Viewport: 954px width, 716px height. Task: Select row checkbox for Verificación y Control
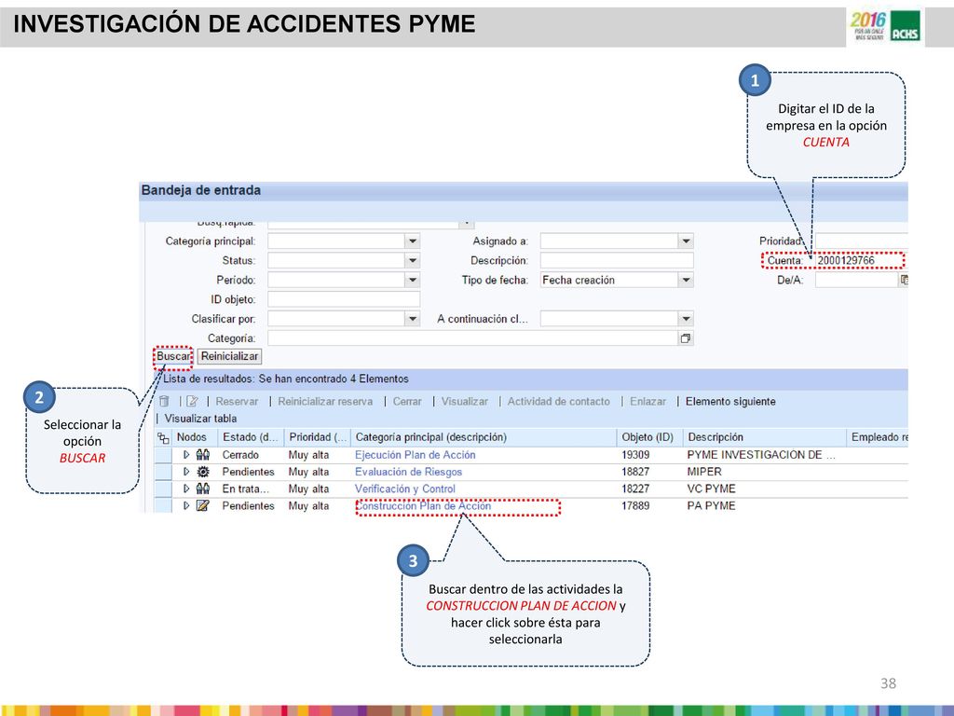pos(163,489)
